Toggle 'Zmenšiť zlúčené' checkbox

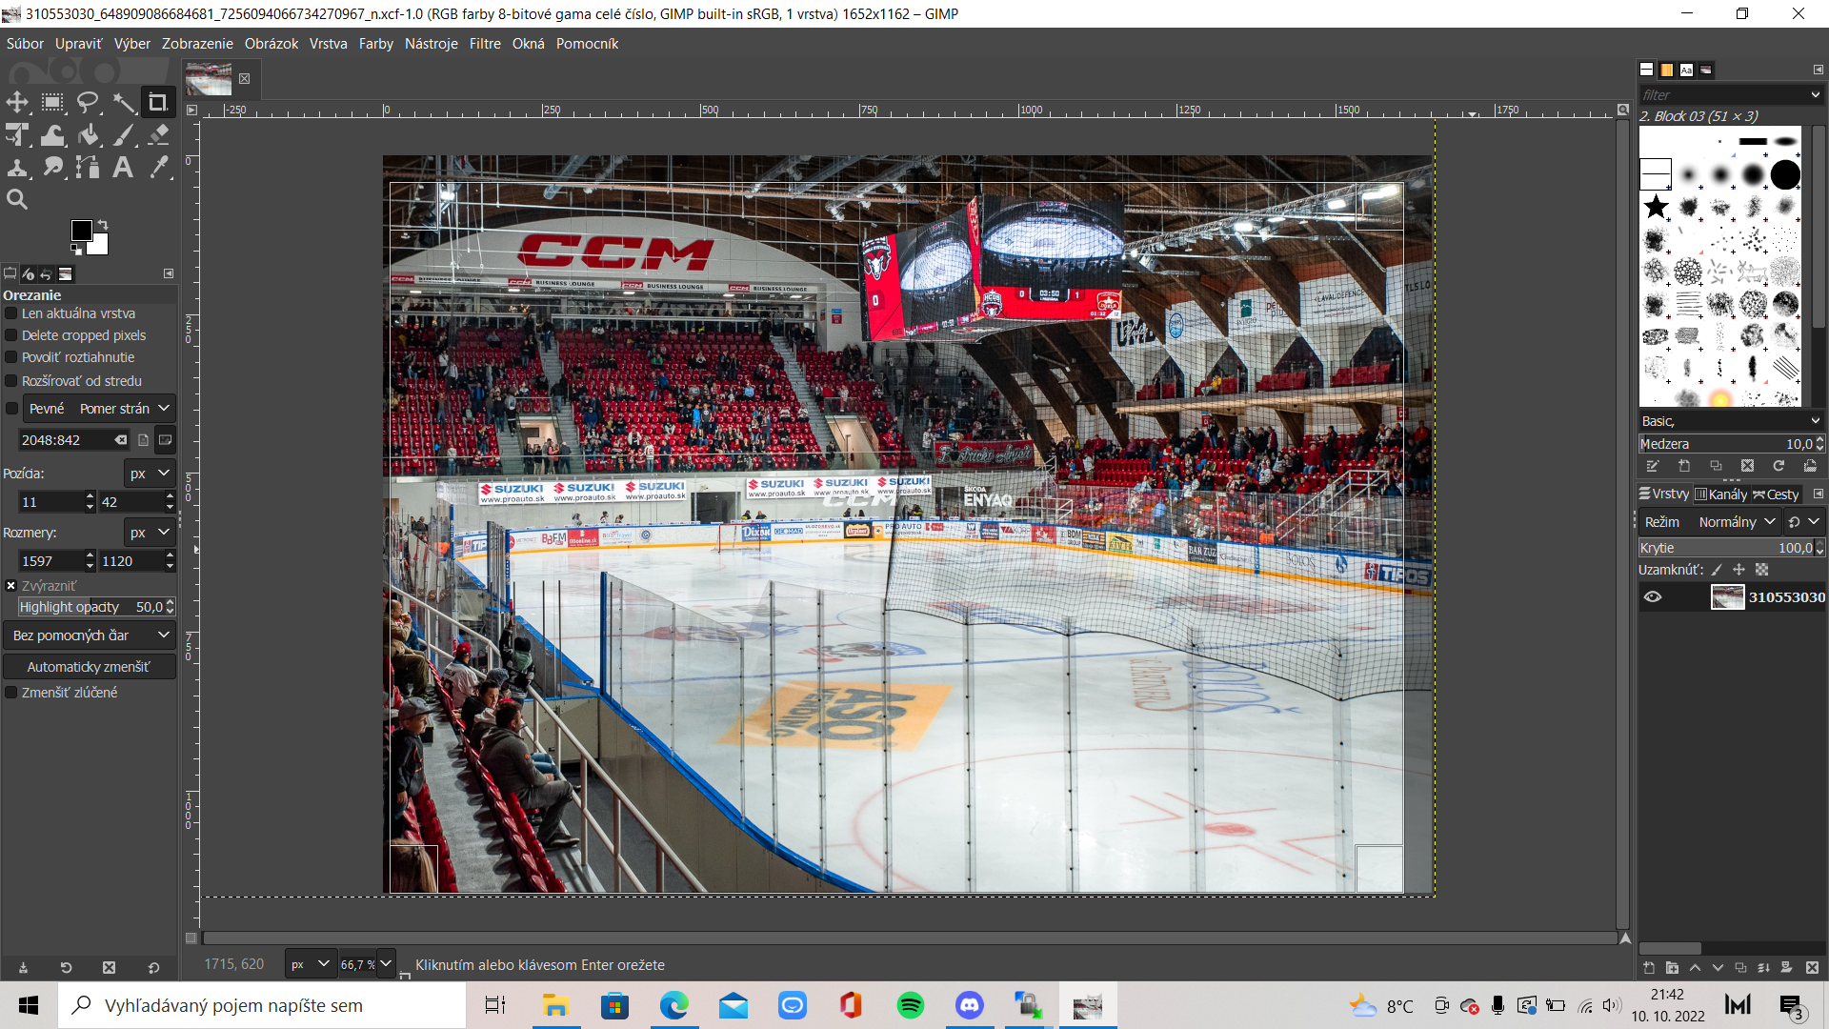tap(11, 693)
